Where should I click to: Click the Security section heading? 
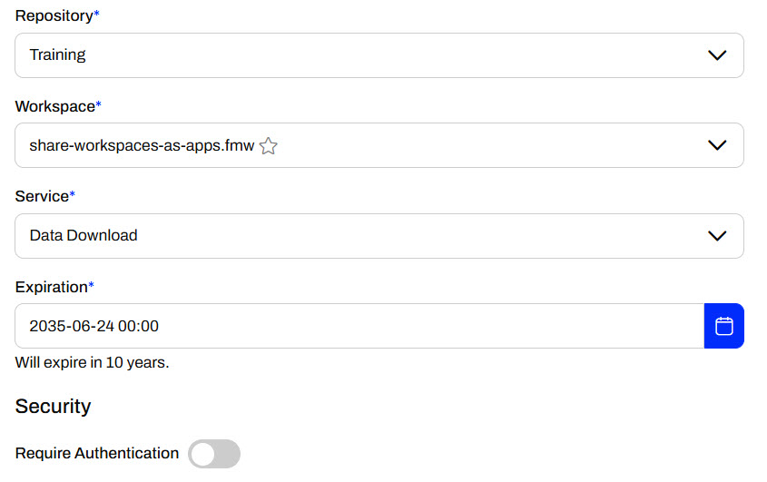tap(53, 406)
